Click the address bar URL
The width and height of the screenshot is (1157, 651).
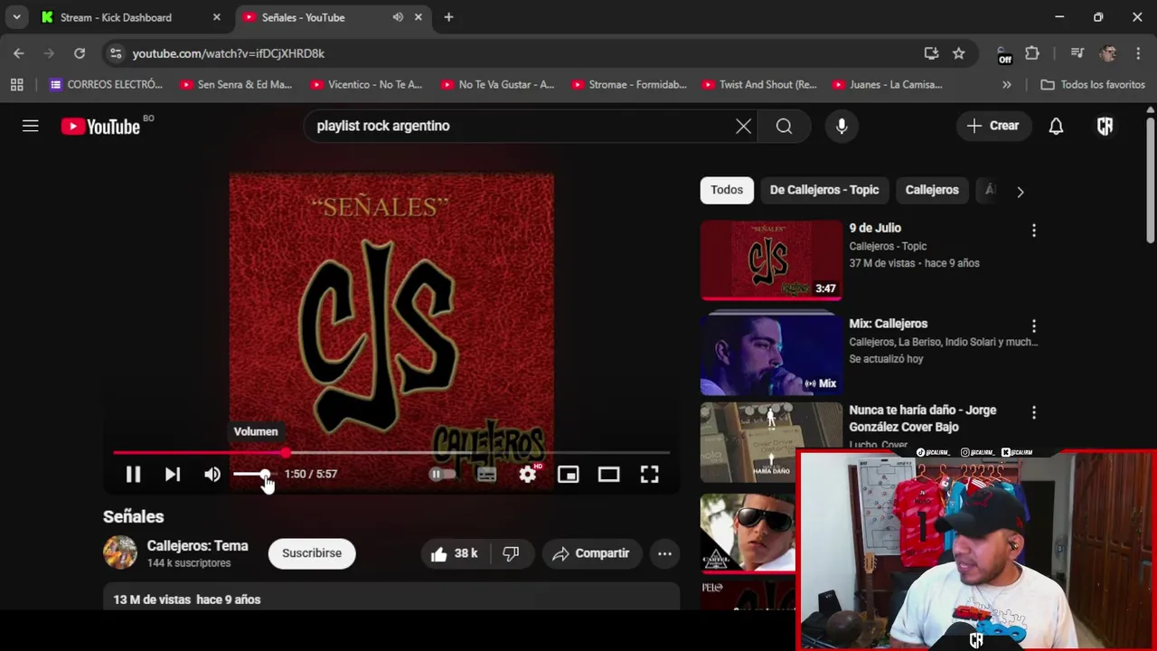point(228,53)
